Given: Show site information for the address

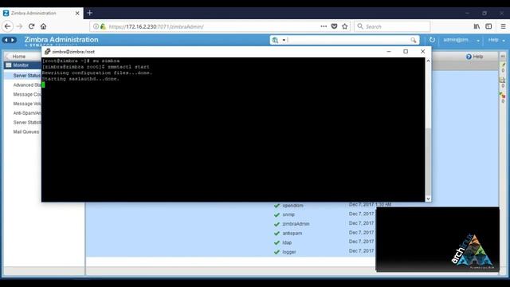Looking at the screenshot, I should coord(96,26).
